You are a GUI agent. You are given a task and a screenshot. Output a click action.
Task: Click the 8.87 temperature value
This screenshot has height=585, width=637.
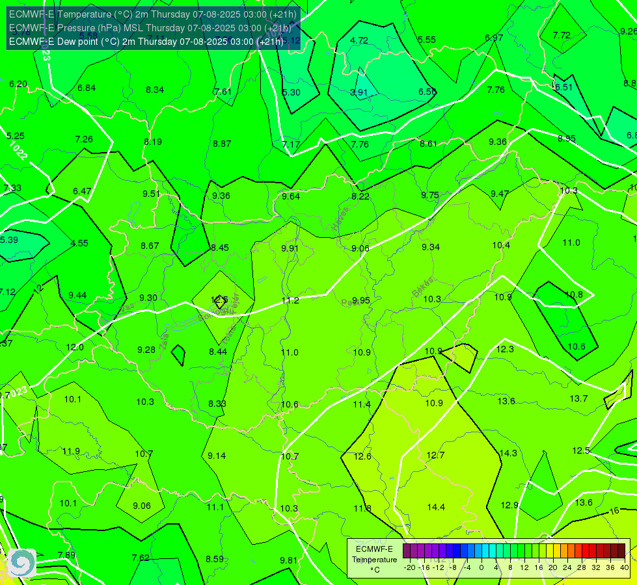tap(222, 144)
